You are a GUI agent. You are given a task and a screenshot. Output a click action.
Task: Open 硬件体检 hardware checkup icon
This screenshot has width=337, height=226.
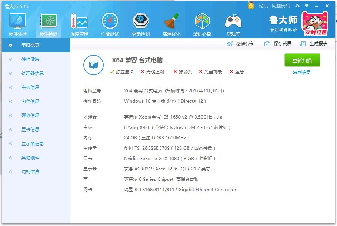pos(18,24)
